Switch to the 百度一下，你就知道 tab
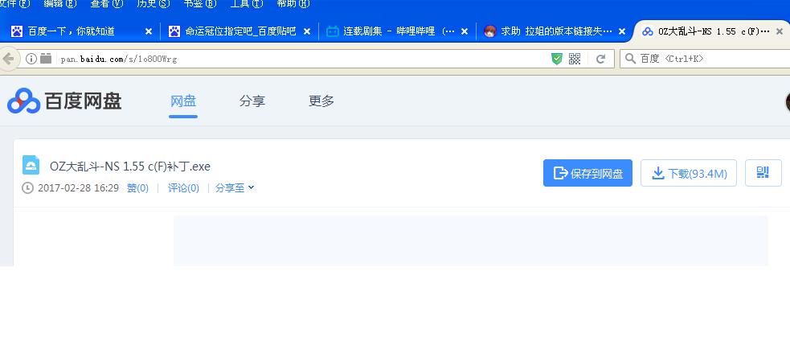Viewport: 790px width, 362px height. tap(71, 31)
